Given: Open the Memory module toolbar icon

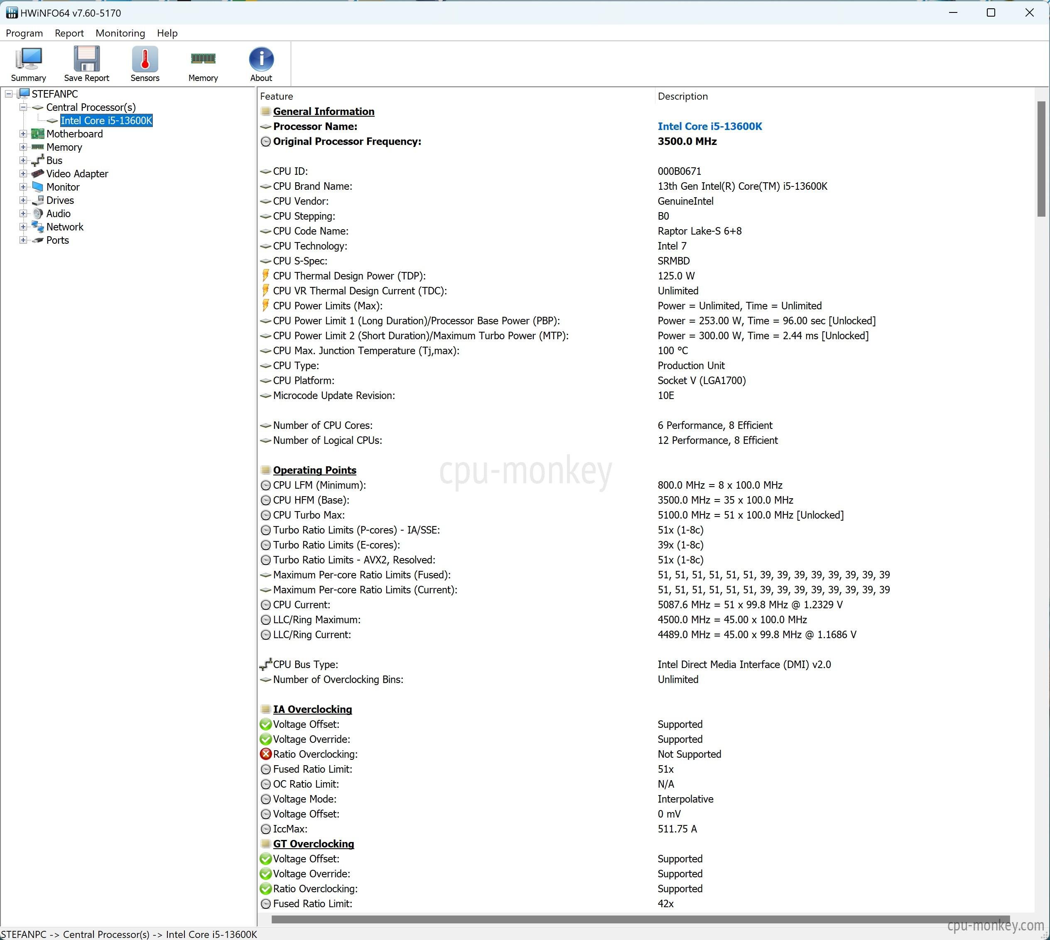Looking at the screenshot, I should (x=203, y=59).
